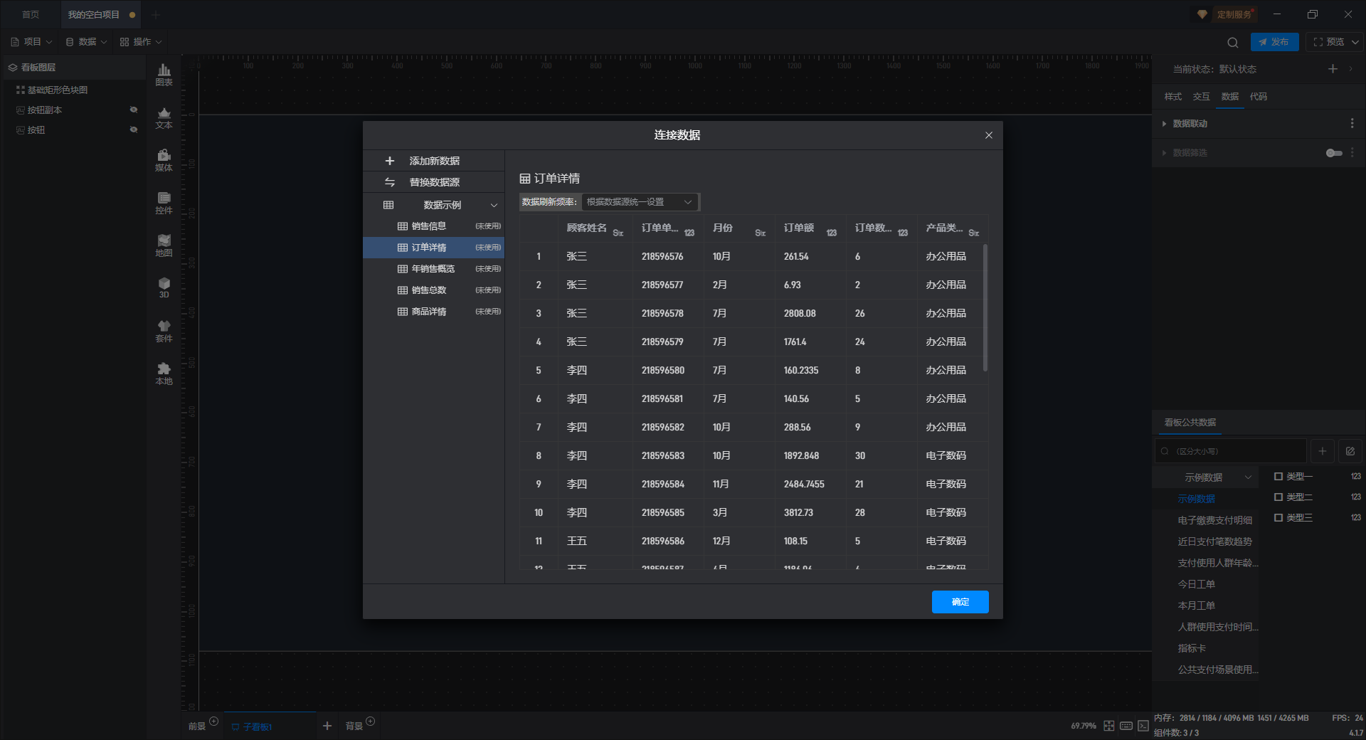Open the 媒体 media component panel
Screen dimensions: 1366x740
point(164,159)
